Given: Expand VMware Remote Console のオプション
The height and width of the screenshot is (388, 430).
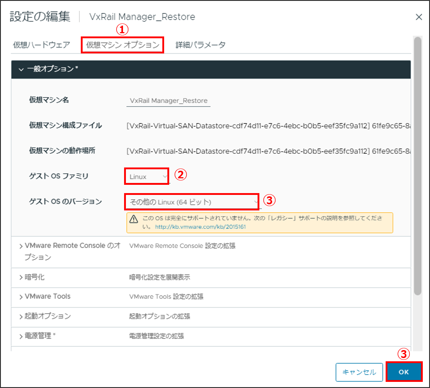Looking at the screenshot, I should click(x=21, y=247).
